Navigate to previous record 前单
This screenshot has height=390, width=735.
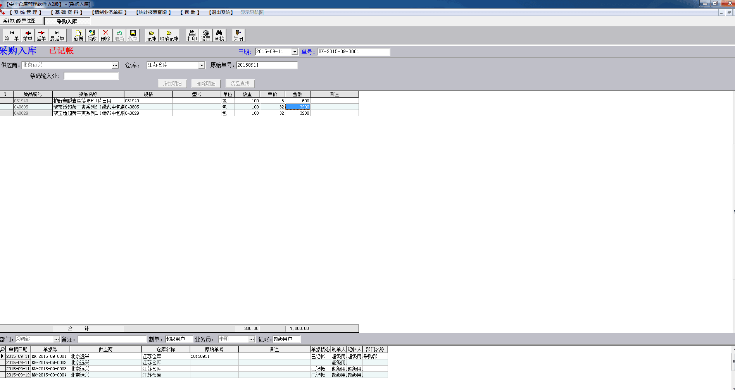coord(28,35)
